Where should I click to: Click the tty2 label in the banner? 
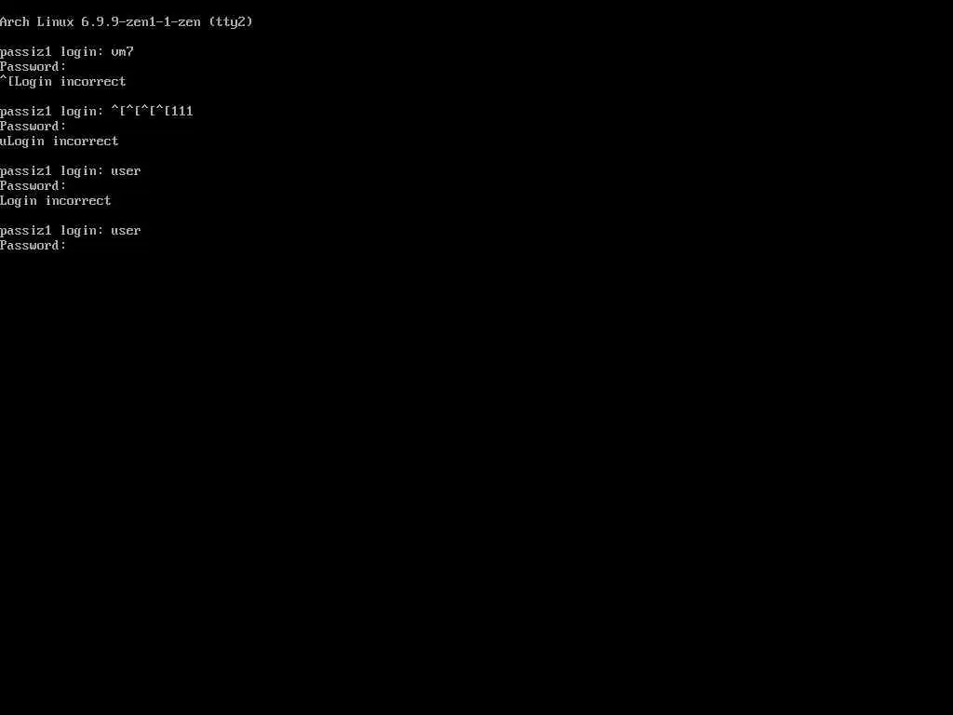tap(231, 22)
